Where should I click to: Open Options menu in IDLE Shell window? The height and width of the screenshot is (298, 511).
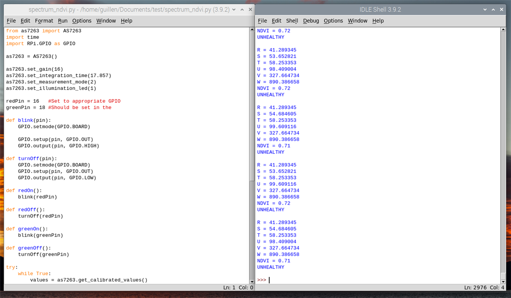(x=333, y=21)
